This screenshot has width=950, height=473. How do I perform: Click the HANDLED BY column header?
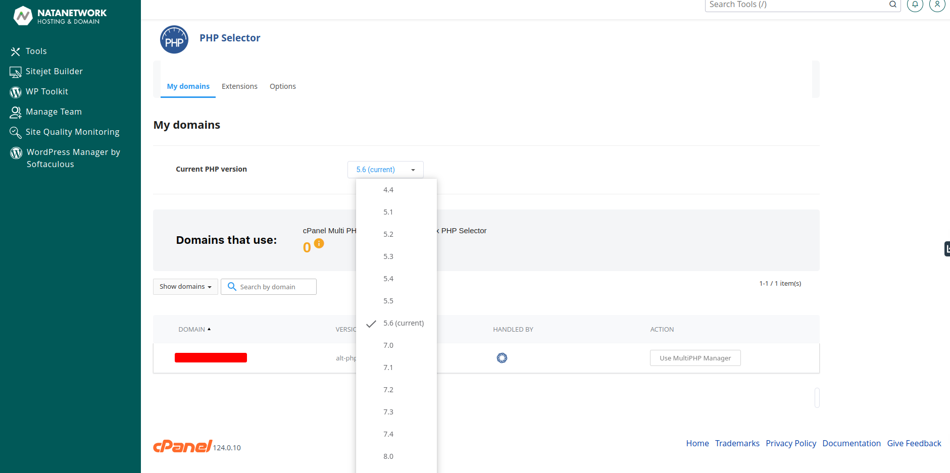(513, 329)
